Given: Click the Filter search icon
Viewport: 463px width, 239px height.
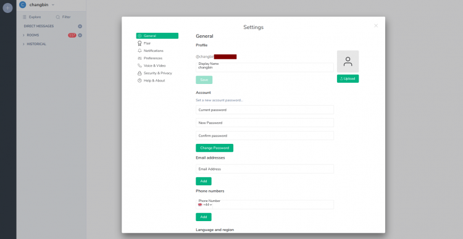Looking at the screenshot, I should pyautogui.click(x=58, y=17).
